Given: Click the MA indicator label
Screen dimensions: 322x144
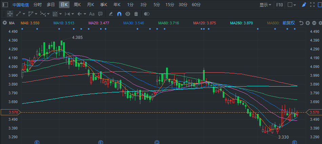Looking at the screenshot, I should pyautogui.click(x=12, y=23).
